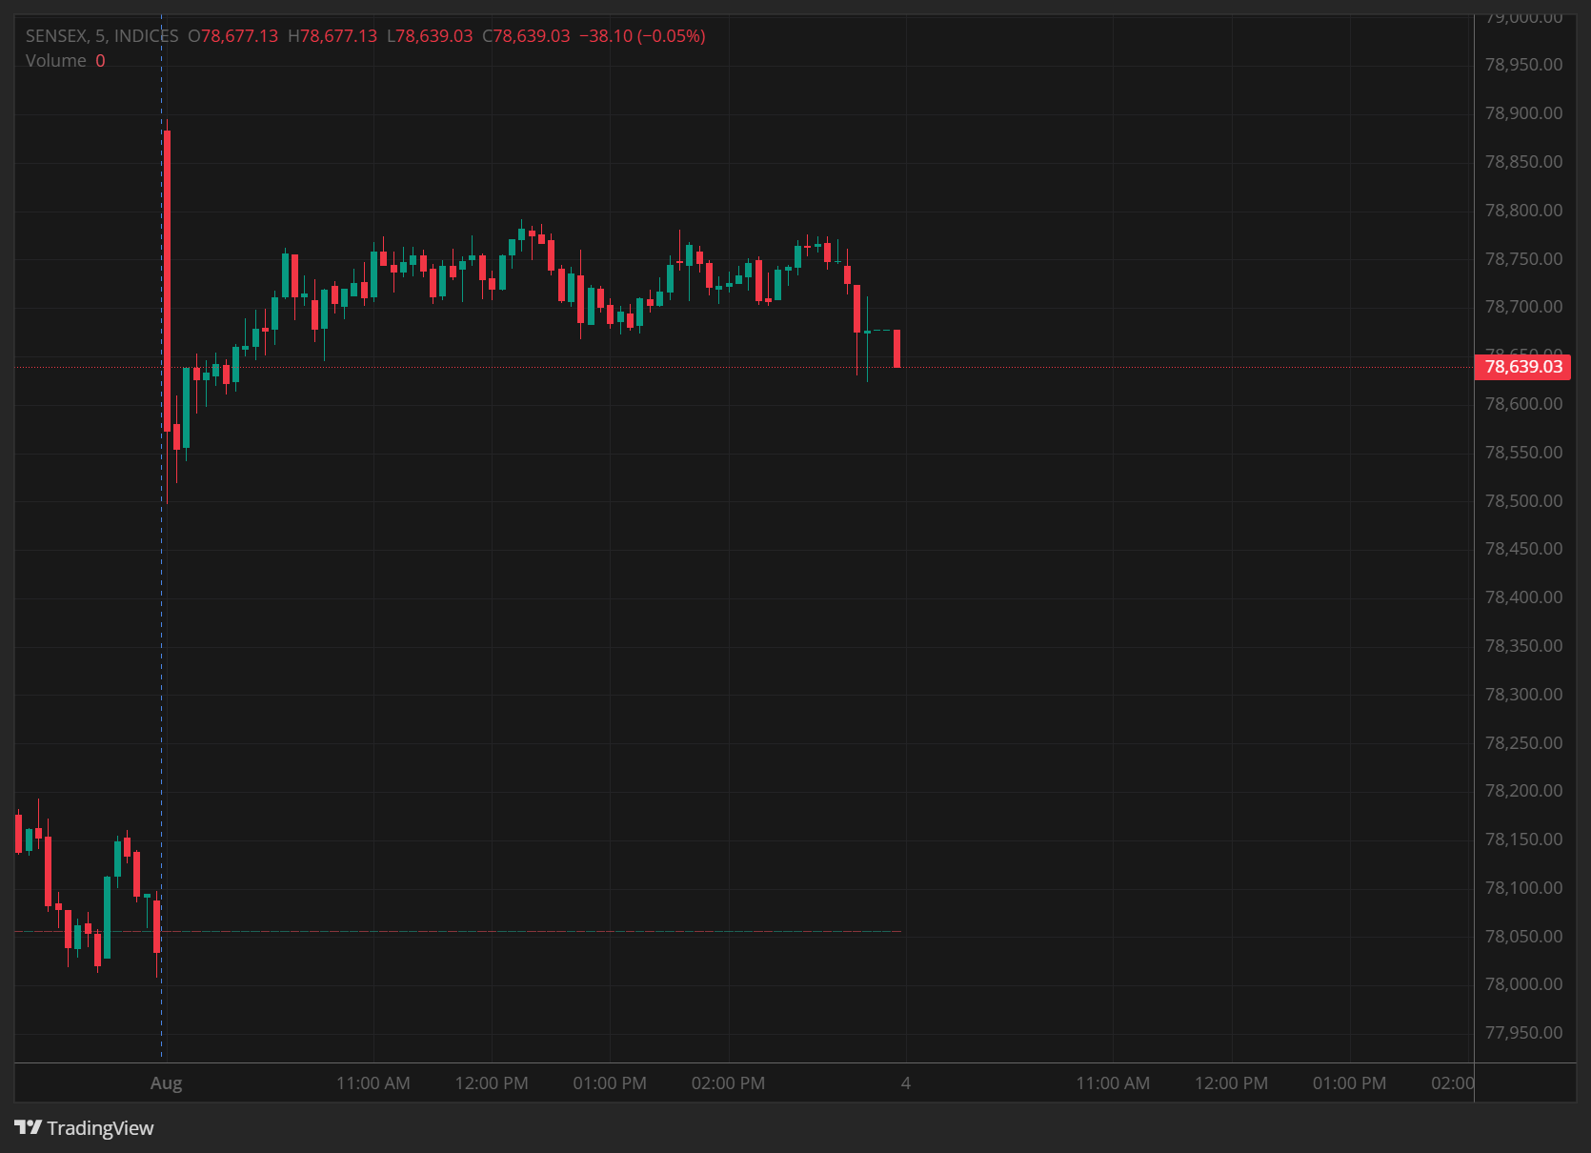Viewport: 1591px width, 1153px height.
Task: Click the tall red opening candle at Aug
Action: (x=167, y=281)
